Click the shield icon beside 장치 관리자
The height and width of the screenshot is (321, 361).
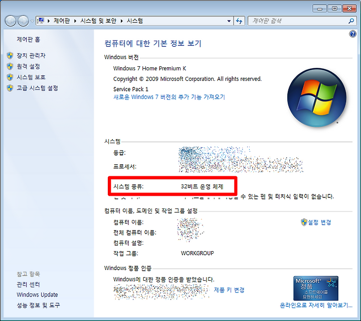coord(10,56)
